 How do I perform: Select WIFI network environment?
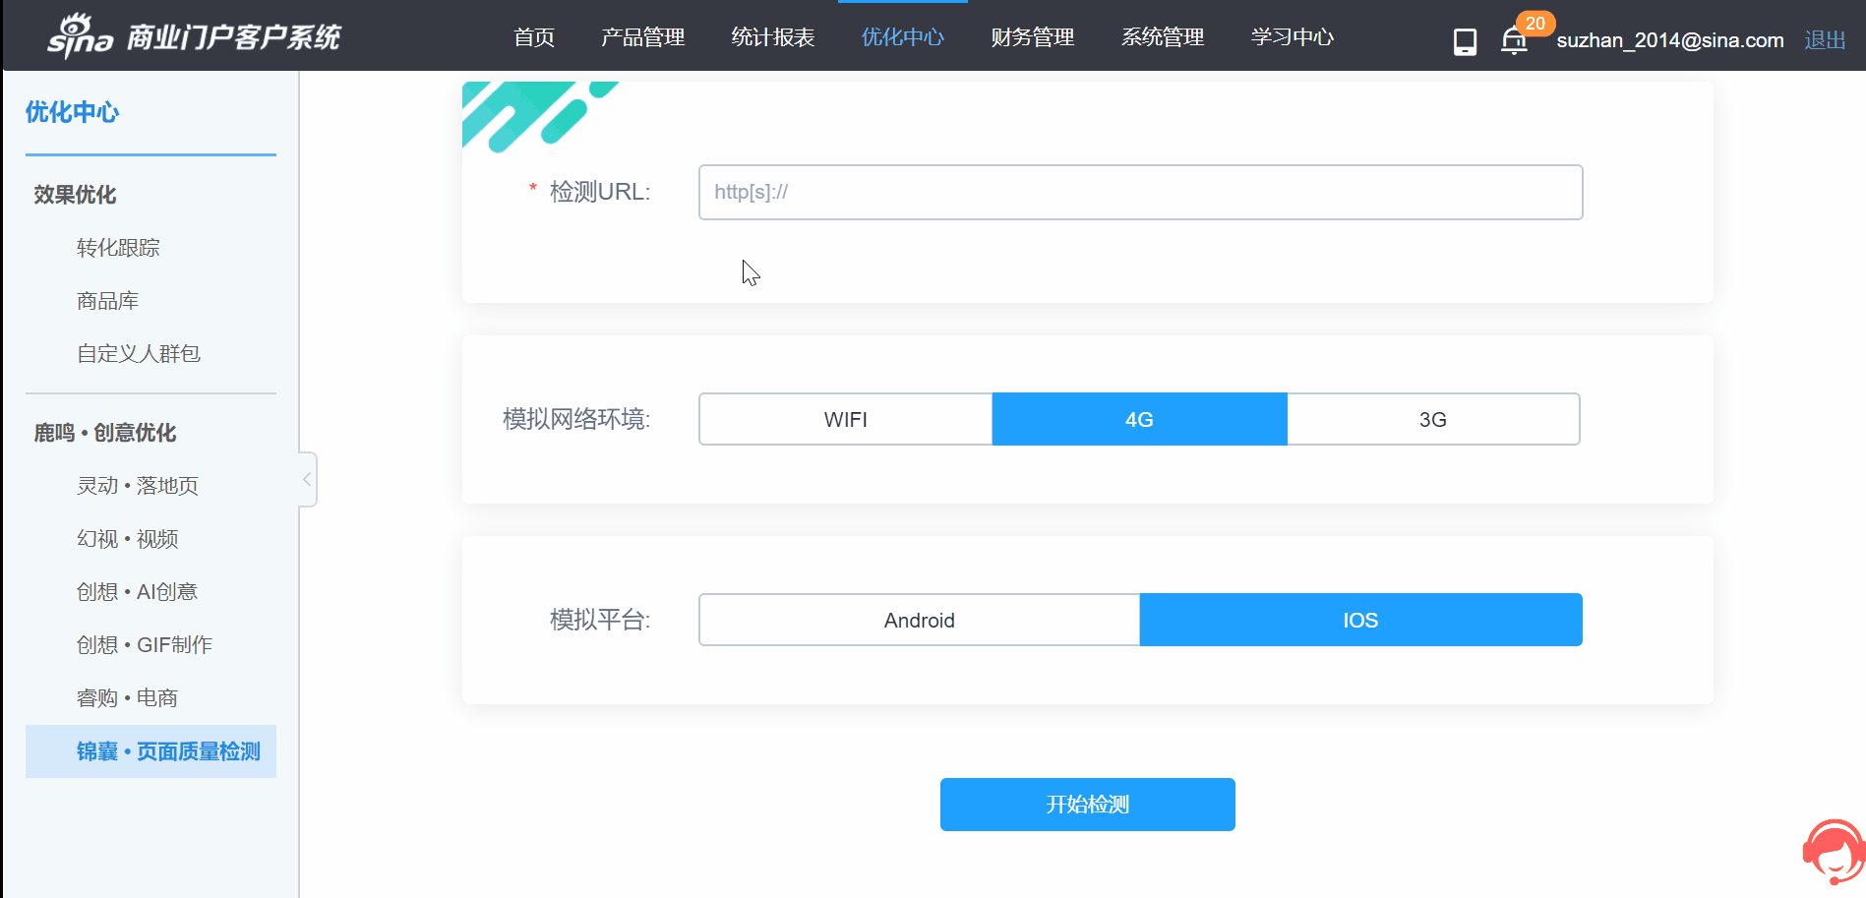pyautogui.click(x=845, y=420)
